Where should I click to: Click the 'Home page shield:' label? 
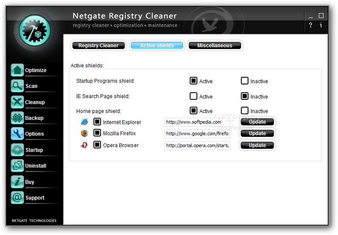pyautogui.click(x=98, y=111)
